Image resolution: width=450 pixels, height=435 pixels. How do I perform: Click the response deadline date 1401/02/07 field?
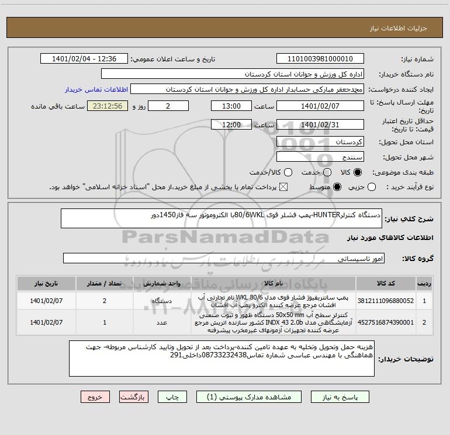[x=320, y=106]
